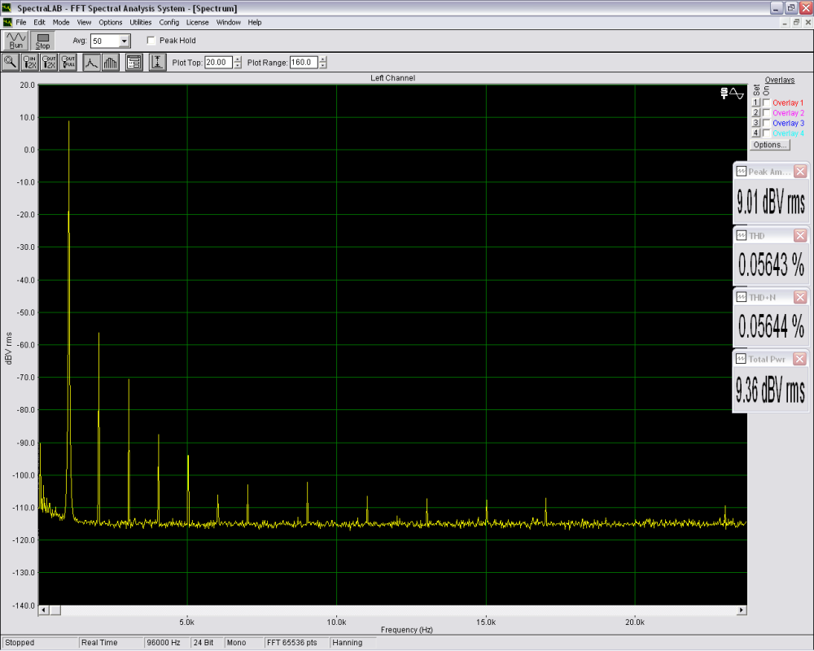Open the Utilities menu
Viewport: 814px width, 651px height.
point(141,22)
